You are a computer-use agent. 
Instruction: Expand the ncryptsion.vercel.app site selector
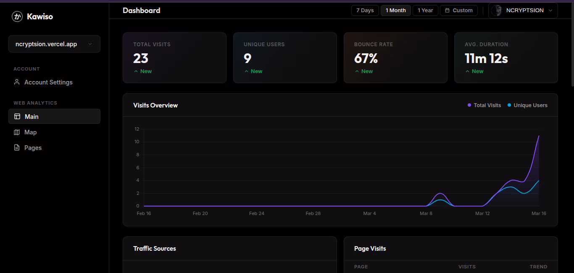pyautogui.click(x=54, y=44)
